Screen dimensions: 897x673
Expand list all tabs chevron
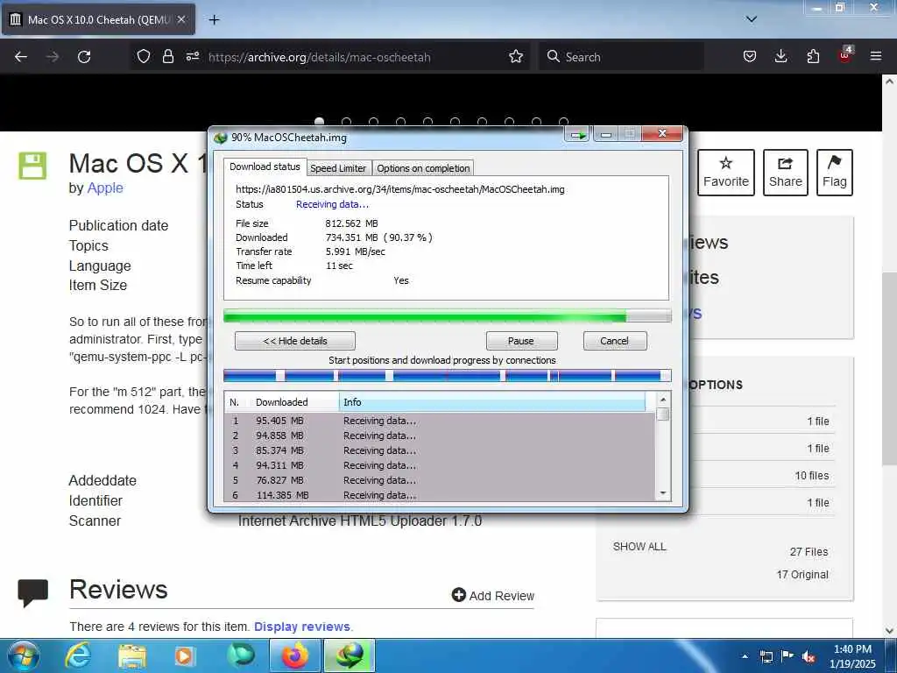click(x=752, y=19)
